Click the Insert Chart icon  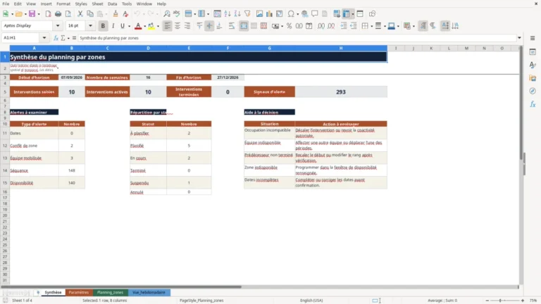pyautogui.click(x=270, y=14)
